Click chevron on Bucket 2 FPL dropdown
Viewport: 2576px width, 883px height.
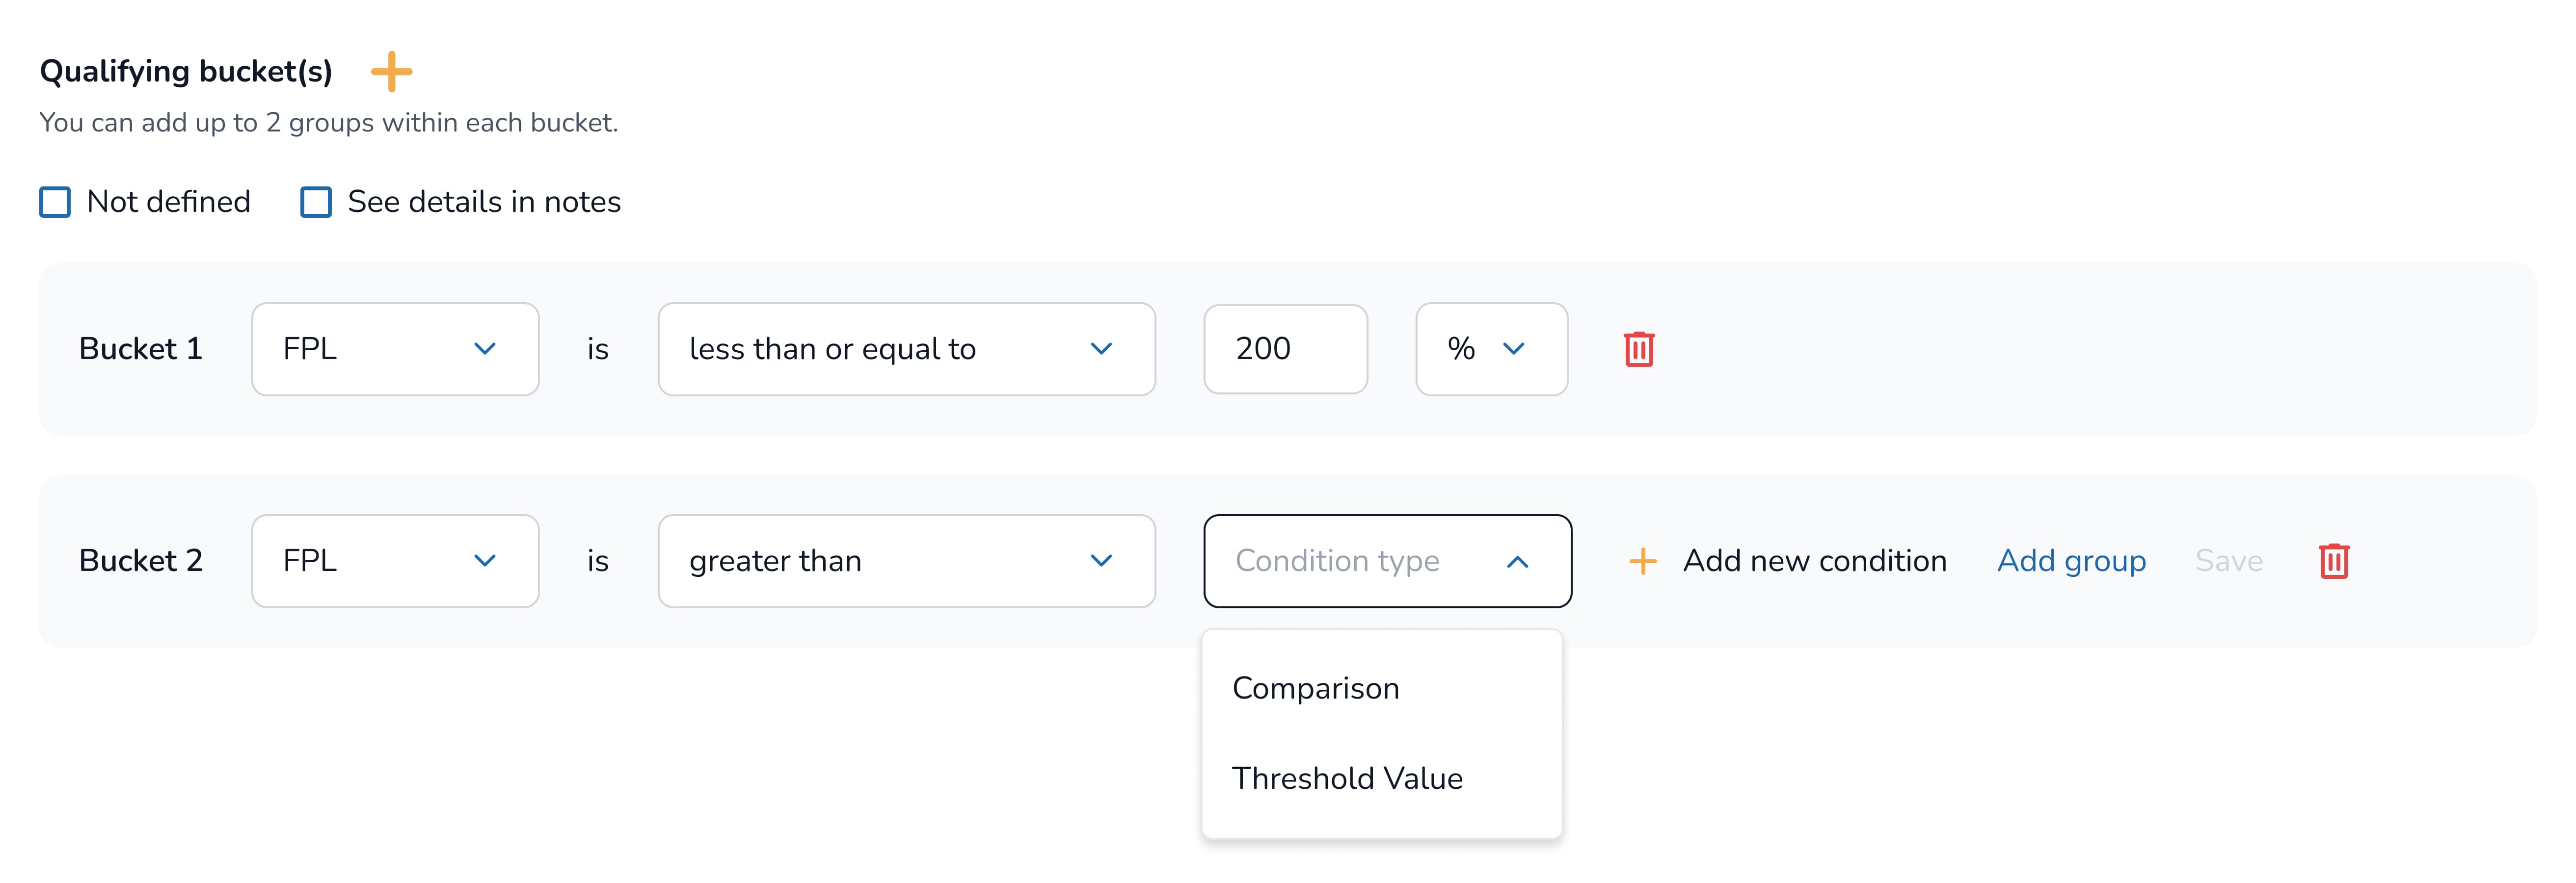click(485, 561)
